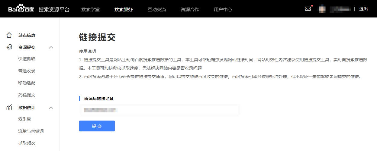Open 快速抓取 in the sidebar
Screen dimensions: 377x151
click(27, 59)
